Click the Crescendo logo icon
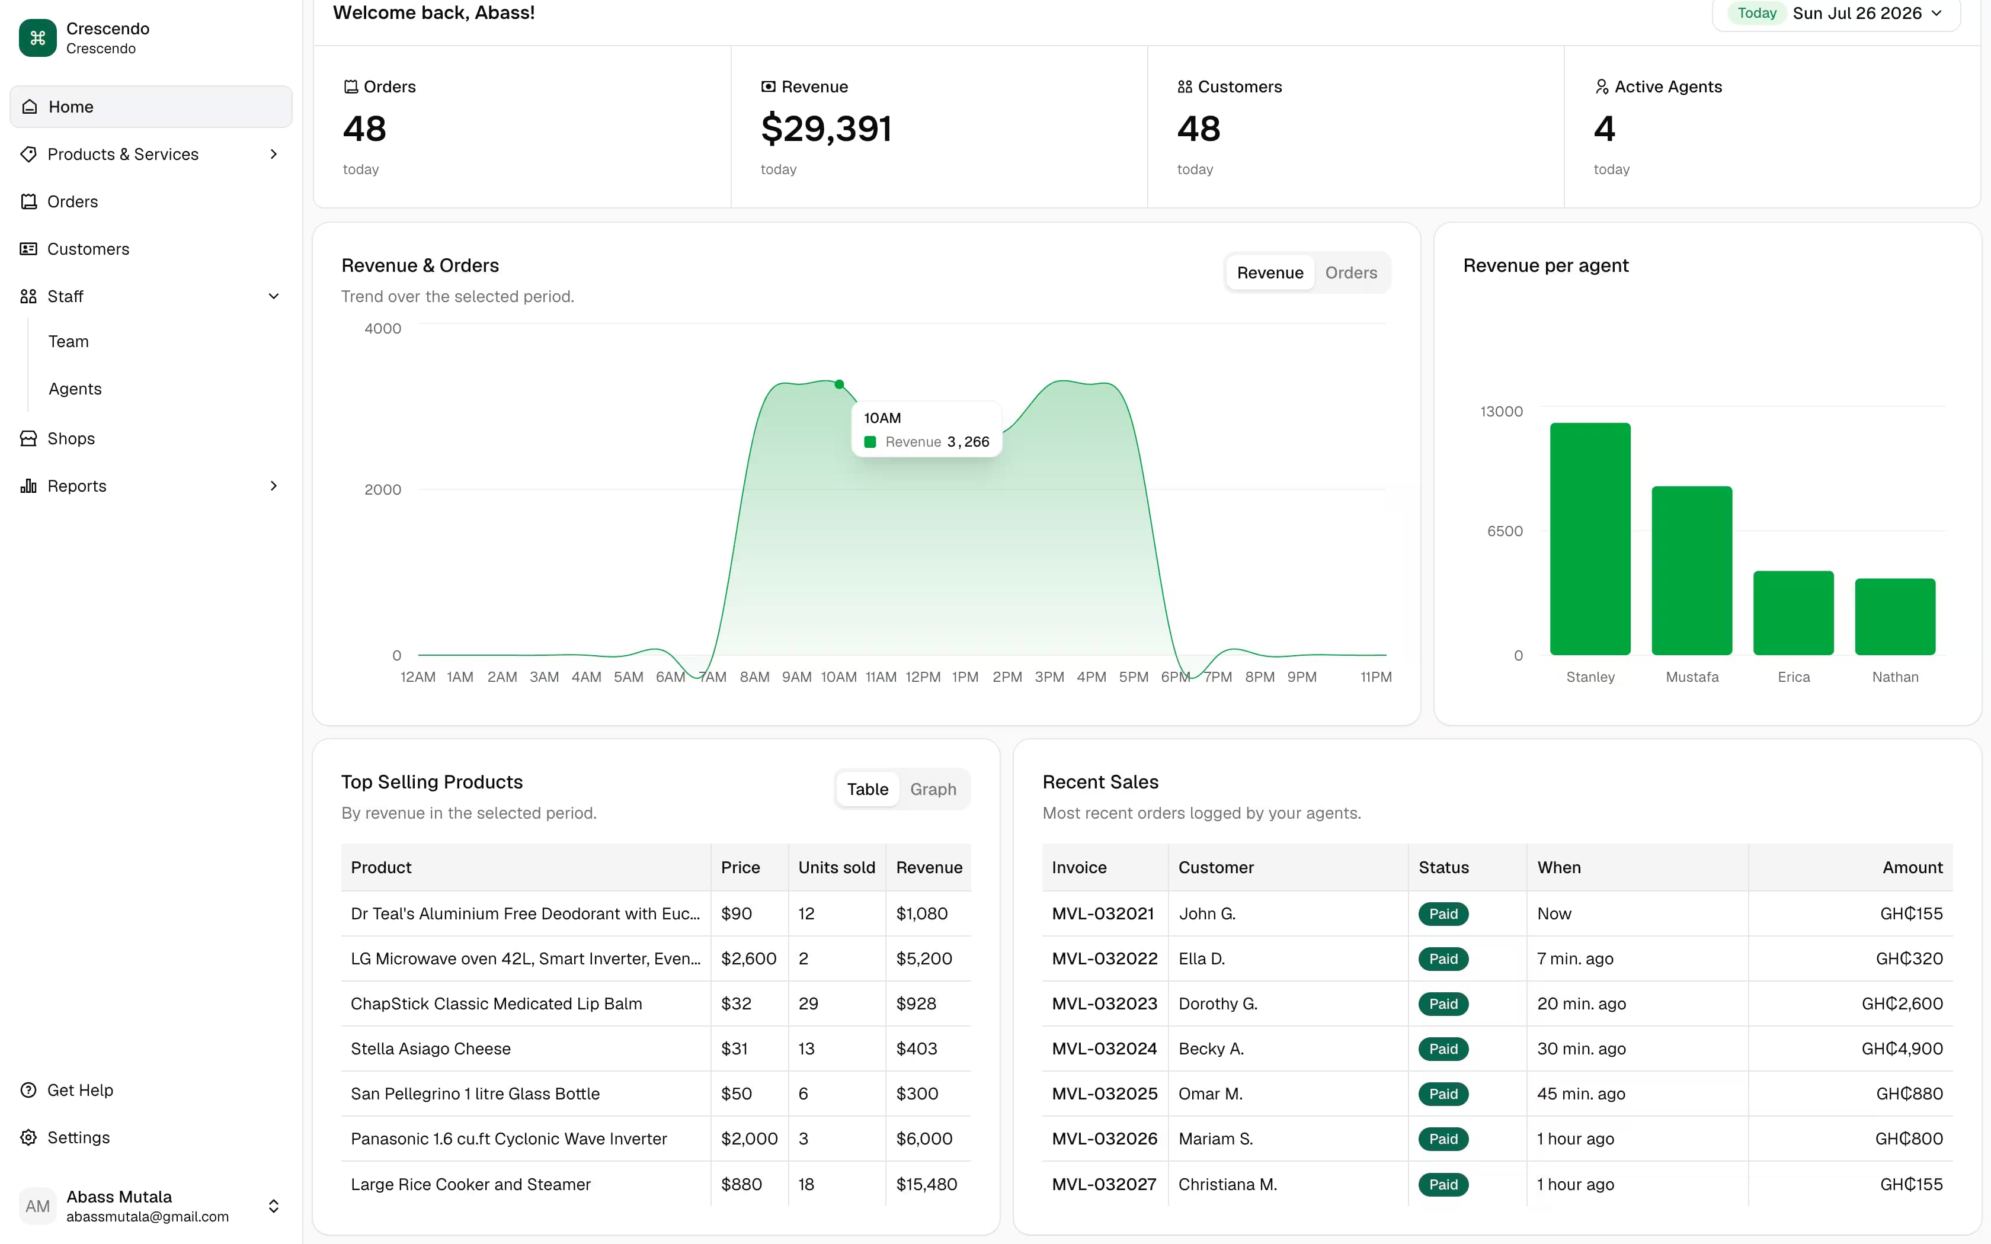The width and height of the screenshot is (1991, 1244). point(38,38)
